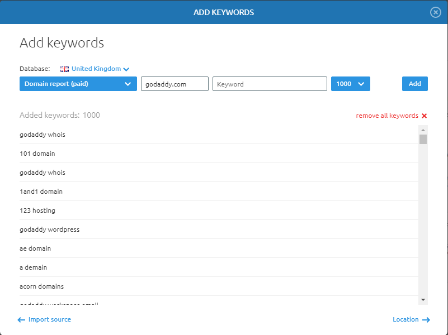Click the Added keywords: 1000 label
This screenshot has width=448, height=335.
coord(60,115)
